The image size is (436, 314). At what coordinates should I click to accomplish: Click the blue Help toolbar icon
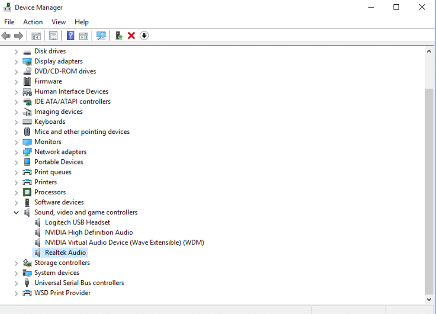71,36
